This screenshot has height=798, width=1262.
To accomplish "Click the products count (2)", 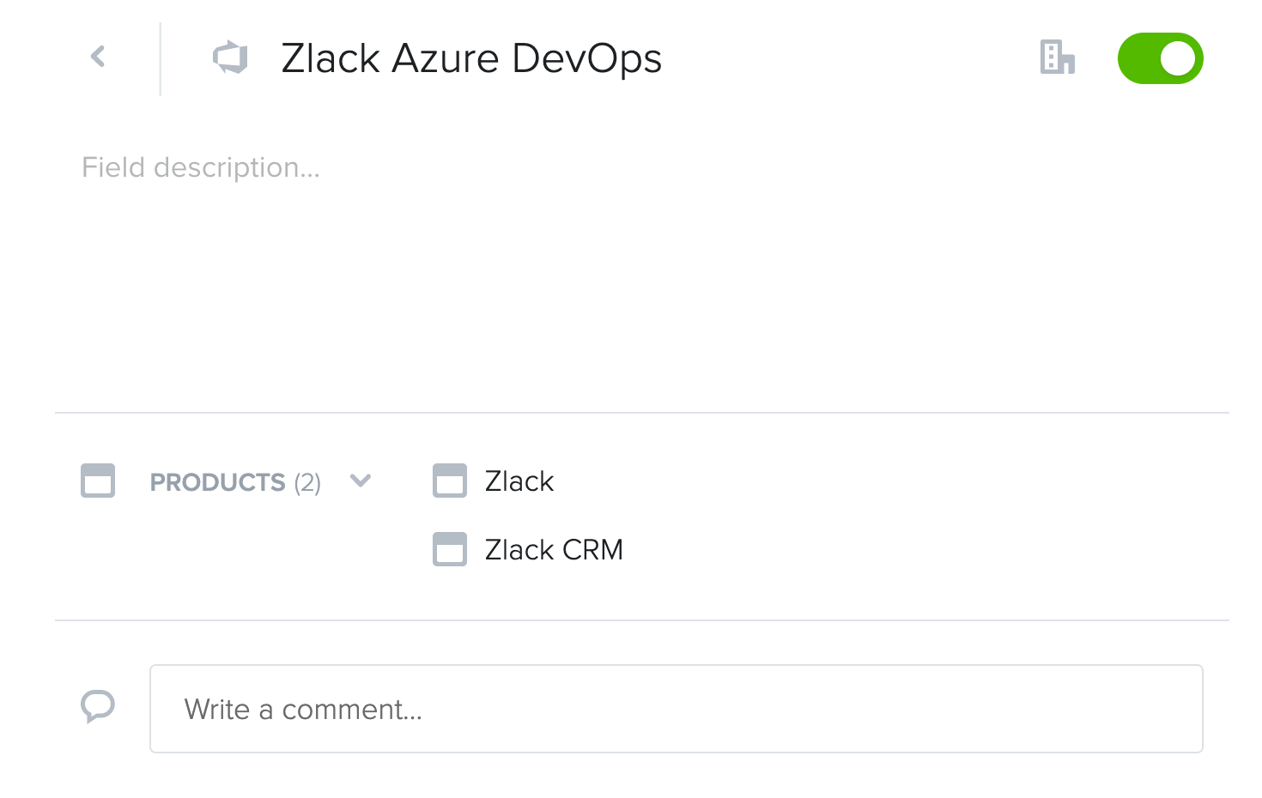I will coord(307,483).
